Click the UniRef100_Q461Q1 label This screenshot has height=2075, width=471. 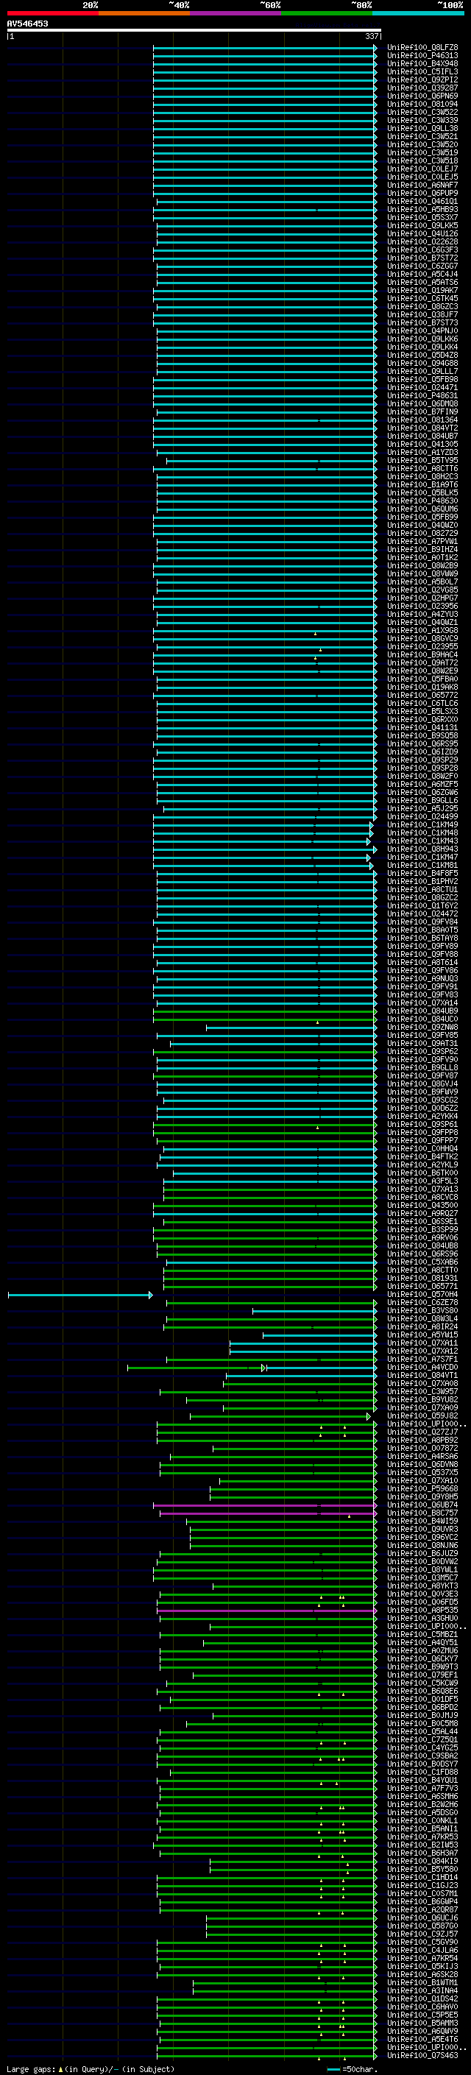coord(422,202)
